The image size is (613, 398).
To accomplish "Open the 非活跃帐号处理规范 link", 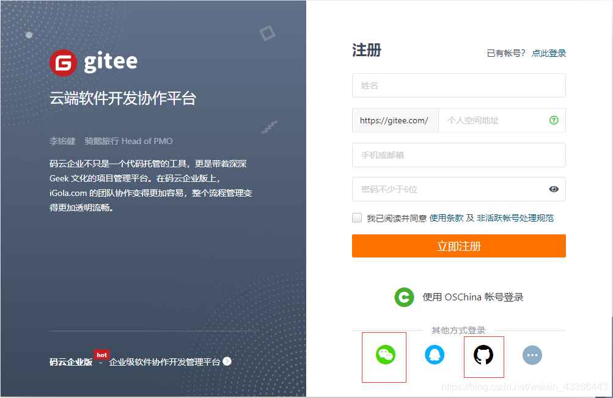I will pos(515,218).
